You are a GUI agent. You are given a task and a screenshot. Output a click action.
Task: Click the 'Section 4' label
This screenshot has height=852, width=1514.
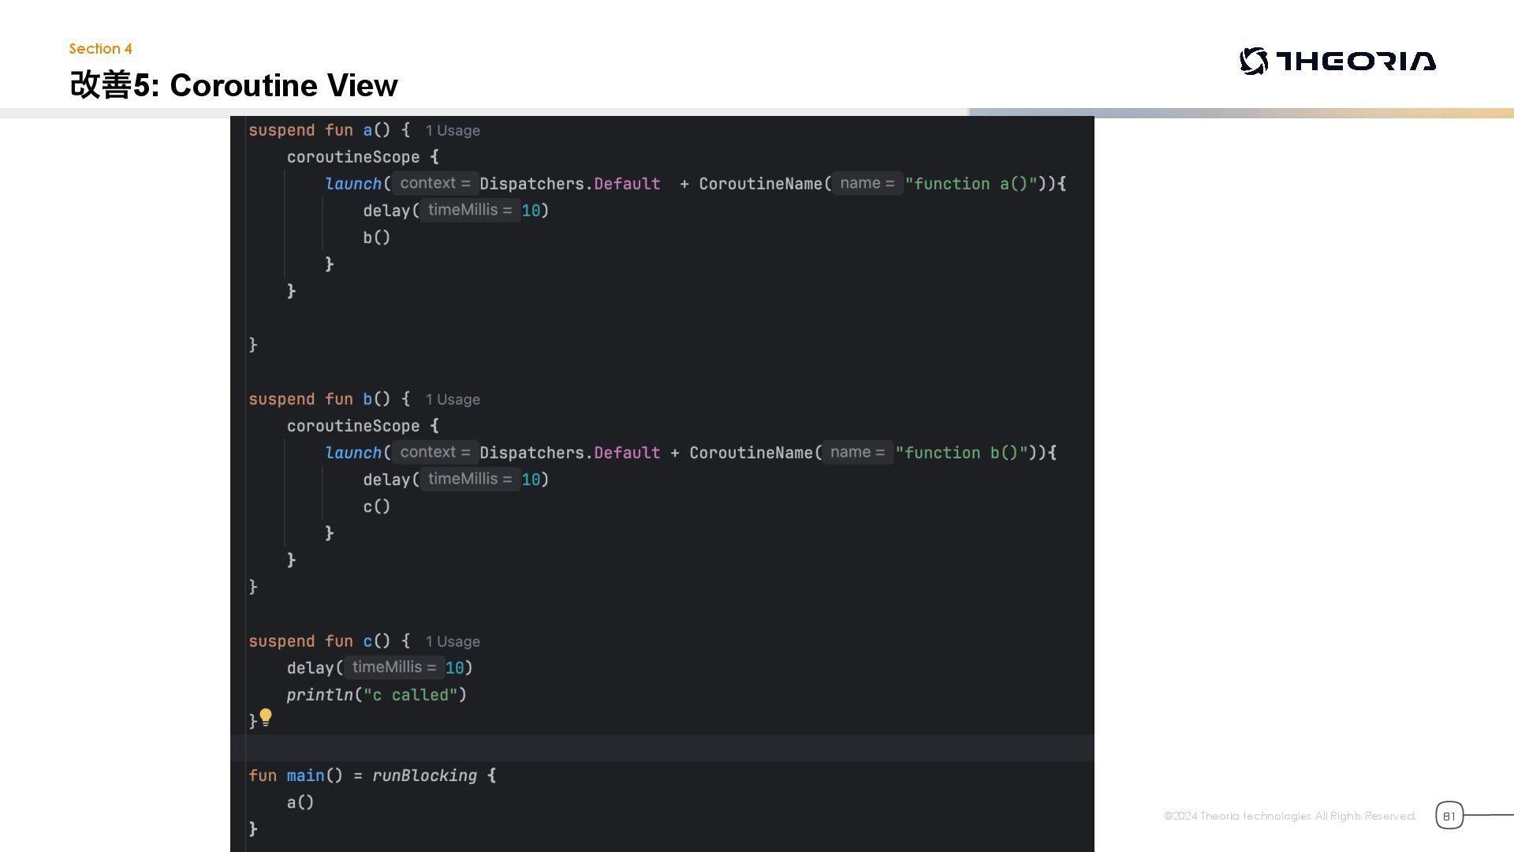tap(100, 49)
